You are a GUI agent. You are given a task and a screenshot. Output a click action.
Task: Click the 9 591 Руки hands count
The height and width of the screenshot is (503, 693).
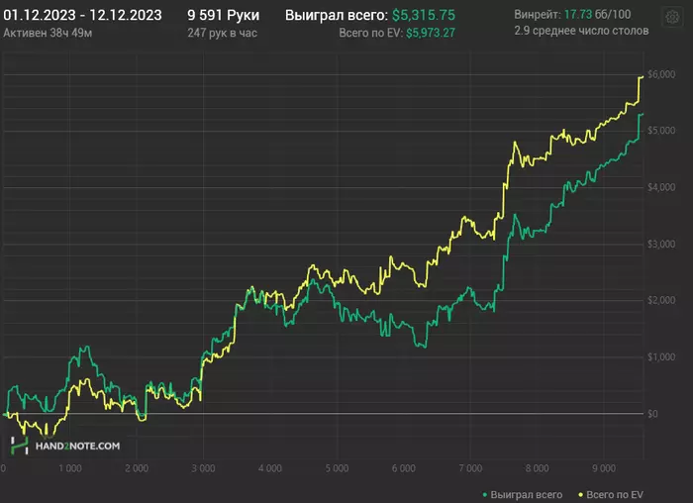(x=223, y=15)
